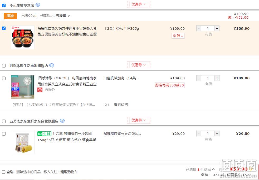
Task: Check the 四季沐歌生活电器旗舰店 store checkbox
Action: tap(4, 66)
